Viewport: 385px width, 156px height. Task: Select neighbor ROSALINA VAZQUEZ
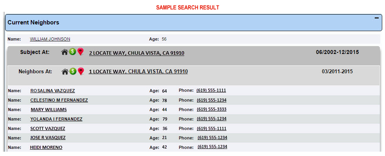[52, 91]
